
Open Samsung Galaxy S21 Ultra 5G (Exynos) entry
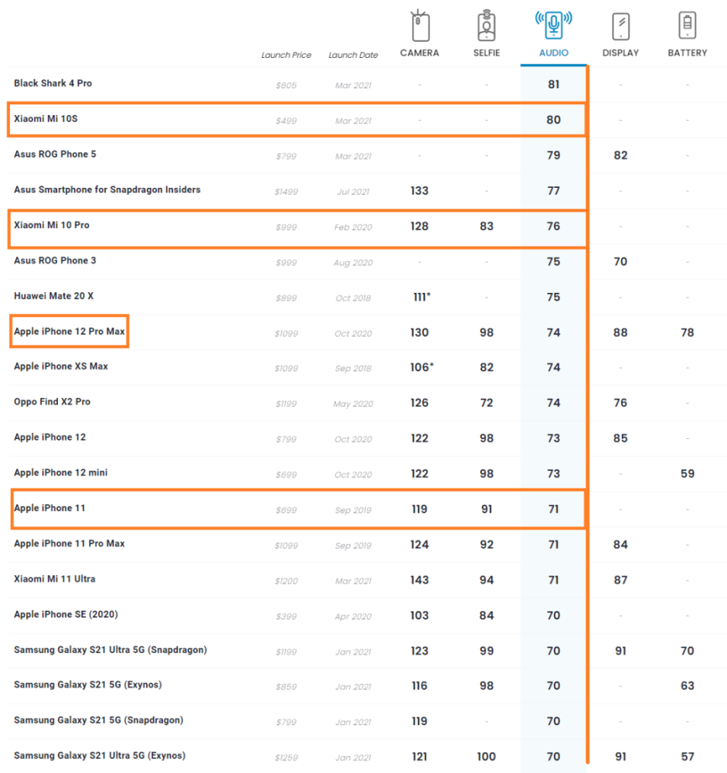(100, 756)
